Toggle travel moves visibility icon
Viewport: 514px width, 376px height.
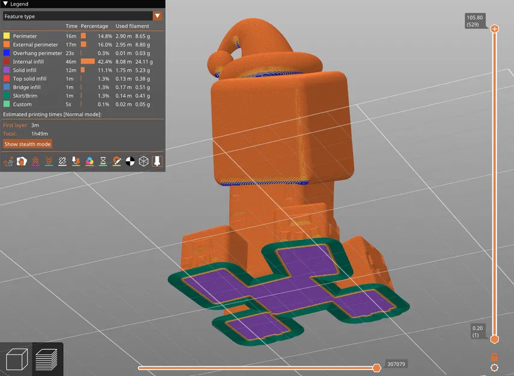click(x=8, y=161)
